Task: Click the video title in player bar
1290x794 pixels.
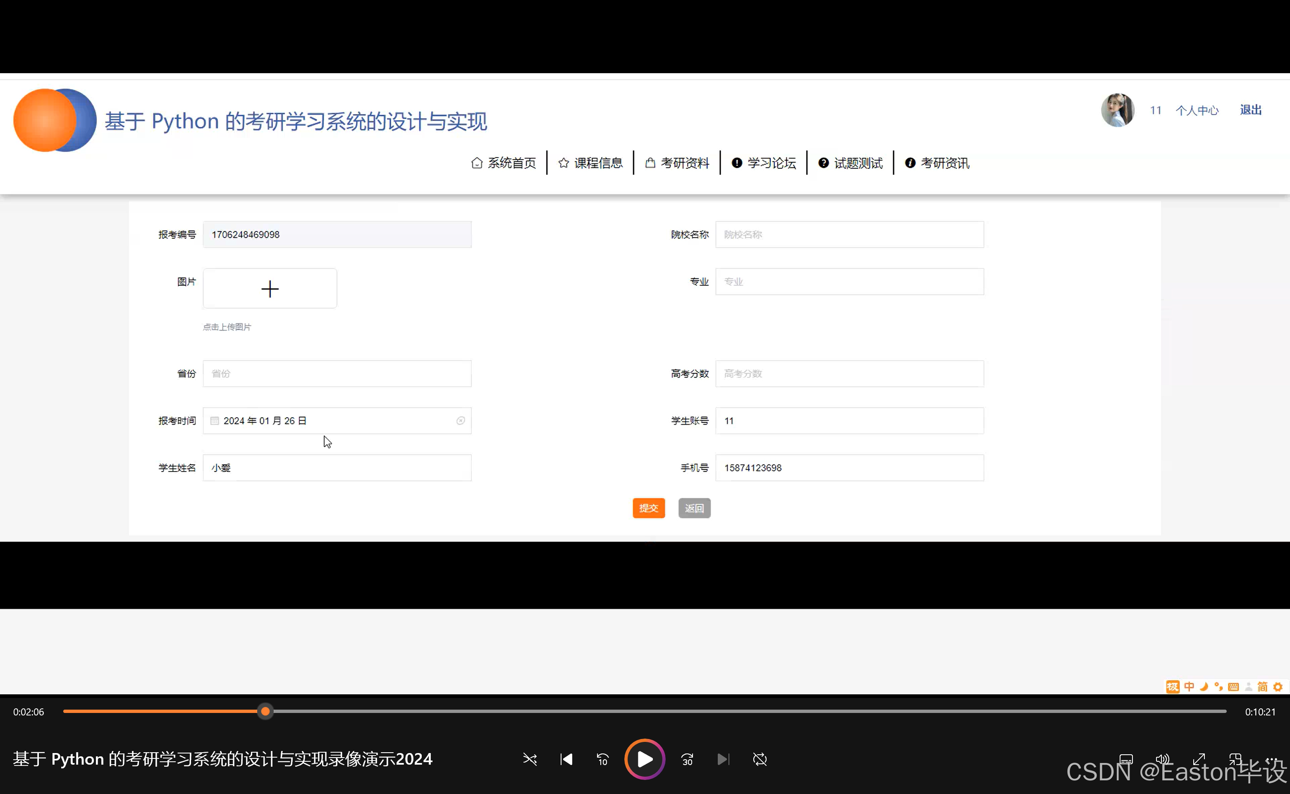Action: pos(222,759)
